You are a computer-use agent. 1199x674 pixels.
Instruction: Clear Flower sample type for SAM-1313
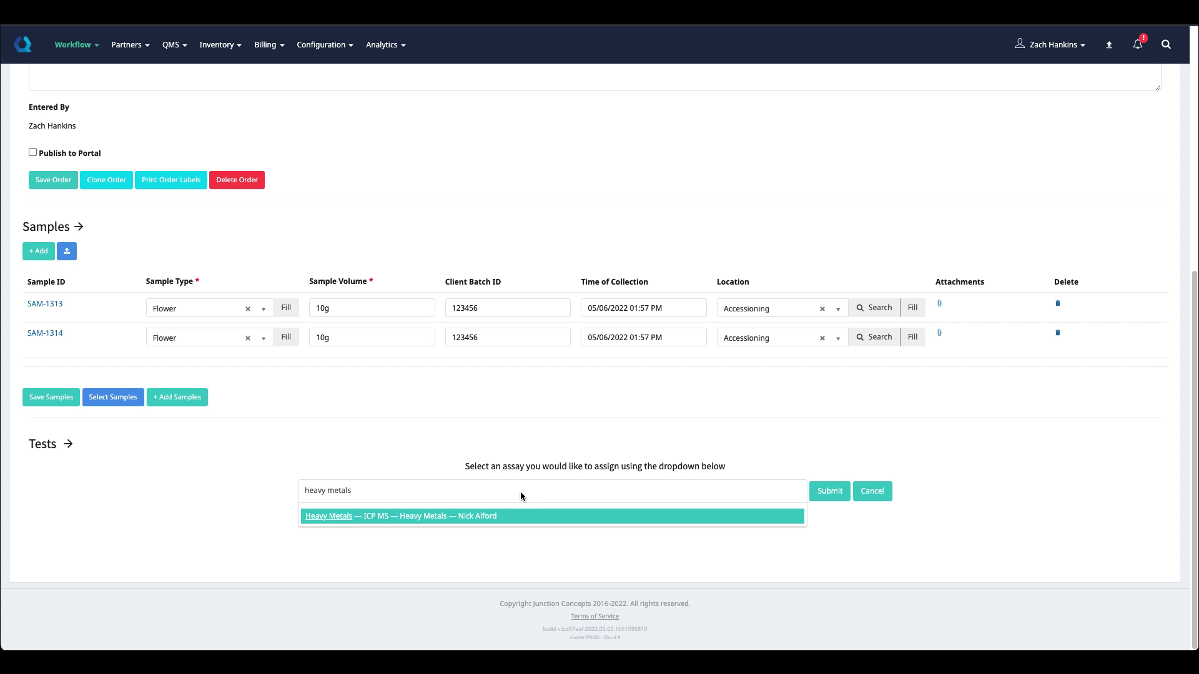click(248, 309)
